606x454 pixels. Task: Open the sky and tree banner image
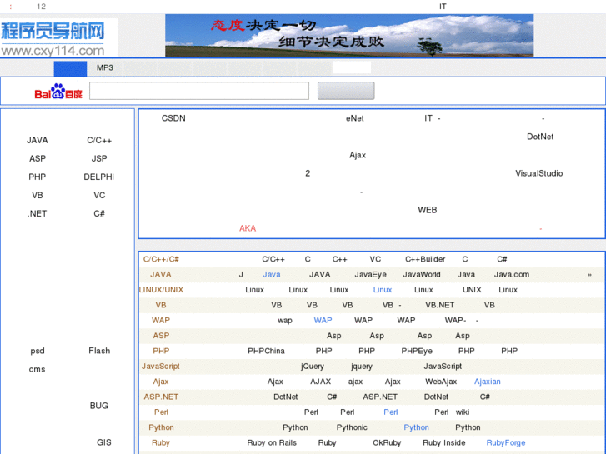348,36
